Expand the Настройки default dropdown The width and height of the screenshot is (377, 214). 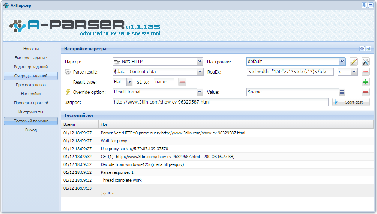coord(342,62)
